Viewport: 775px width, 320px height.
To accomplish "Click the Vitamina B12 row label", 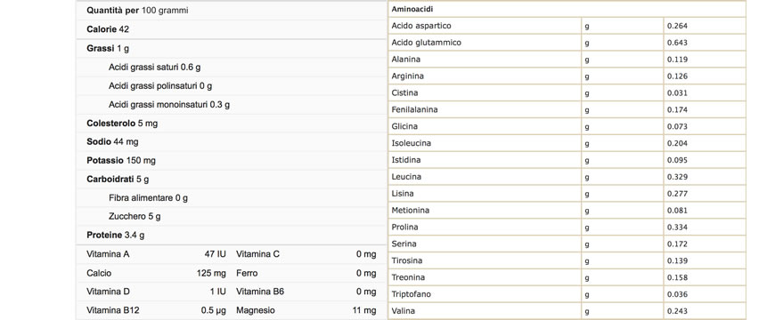I will (113, 310).
